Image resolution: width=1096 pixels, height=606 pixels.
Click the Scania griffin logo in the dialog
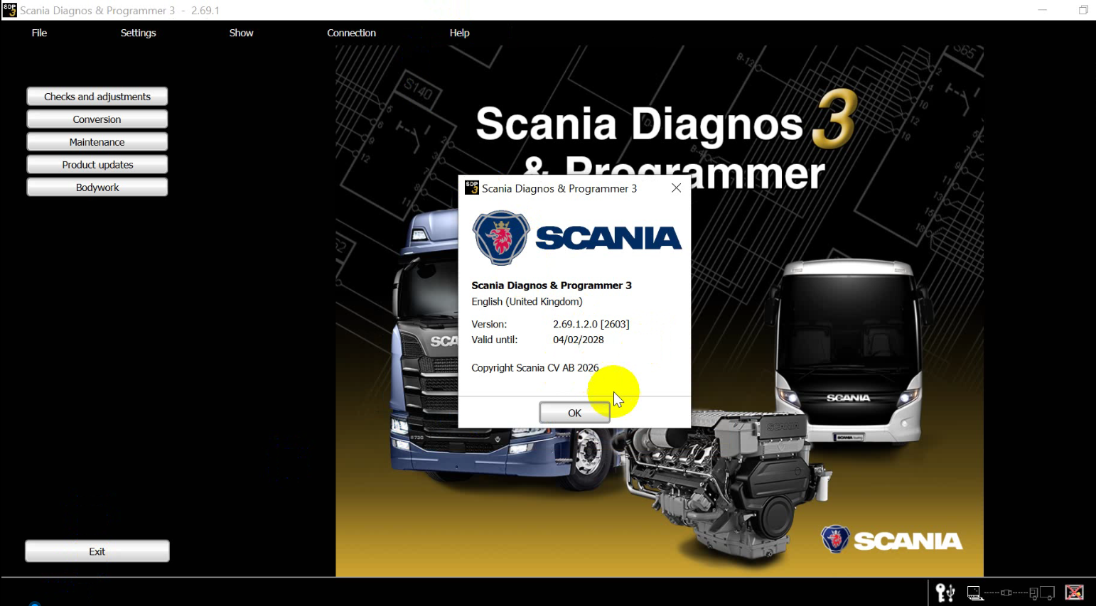501,238
